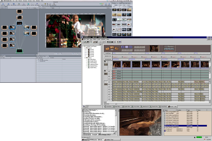Screen dimensions: 212x141
Task: Open the Settings dropdown at the menu editor's right
Action: pos(108,8)
